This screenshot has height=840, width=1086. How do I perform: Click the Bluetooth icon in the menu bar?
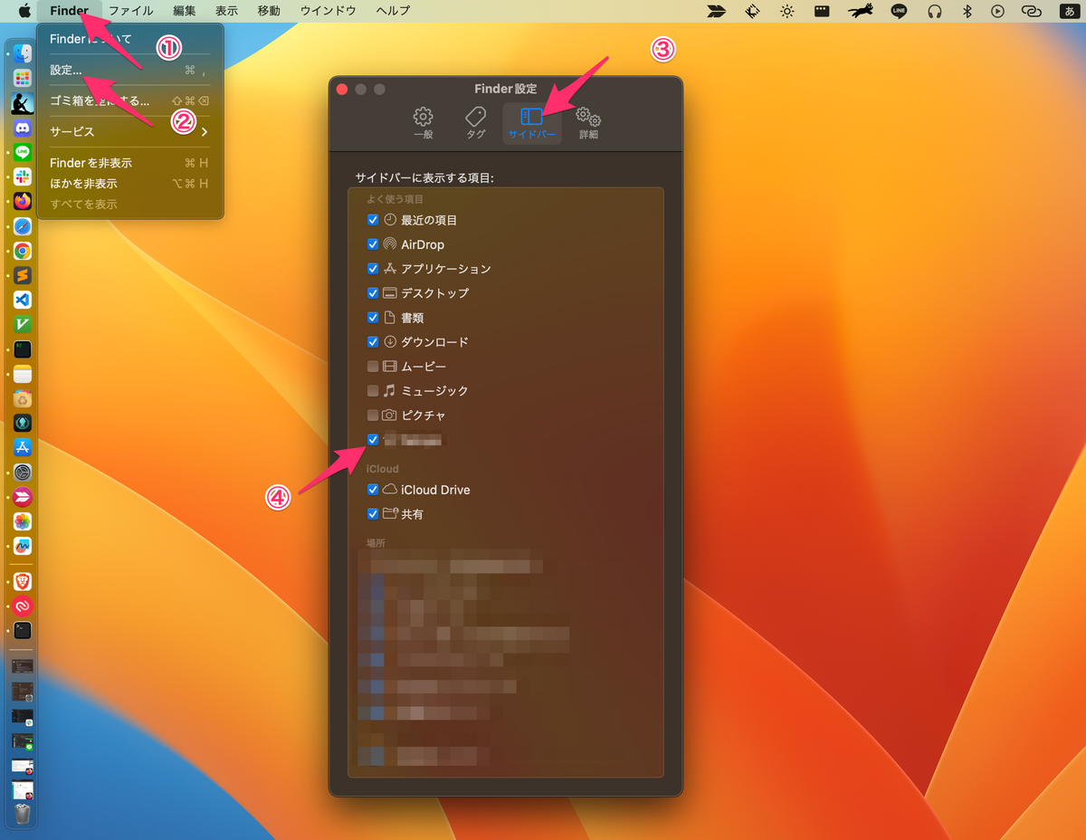[967, 11]
